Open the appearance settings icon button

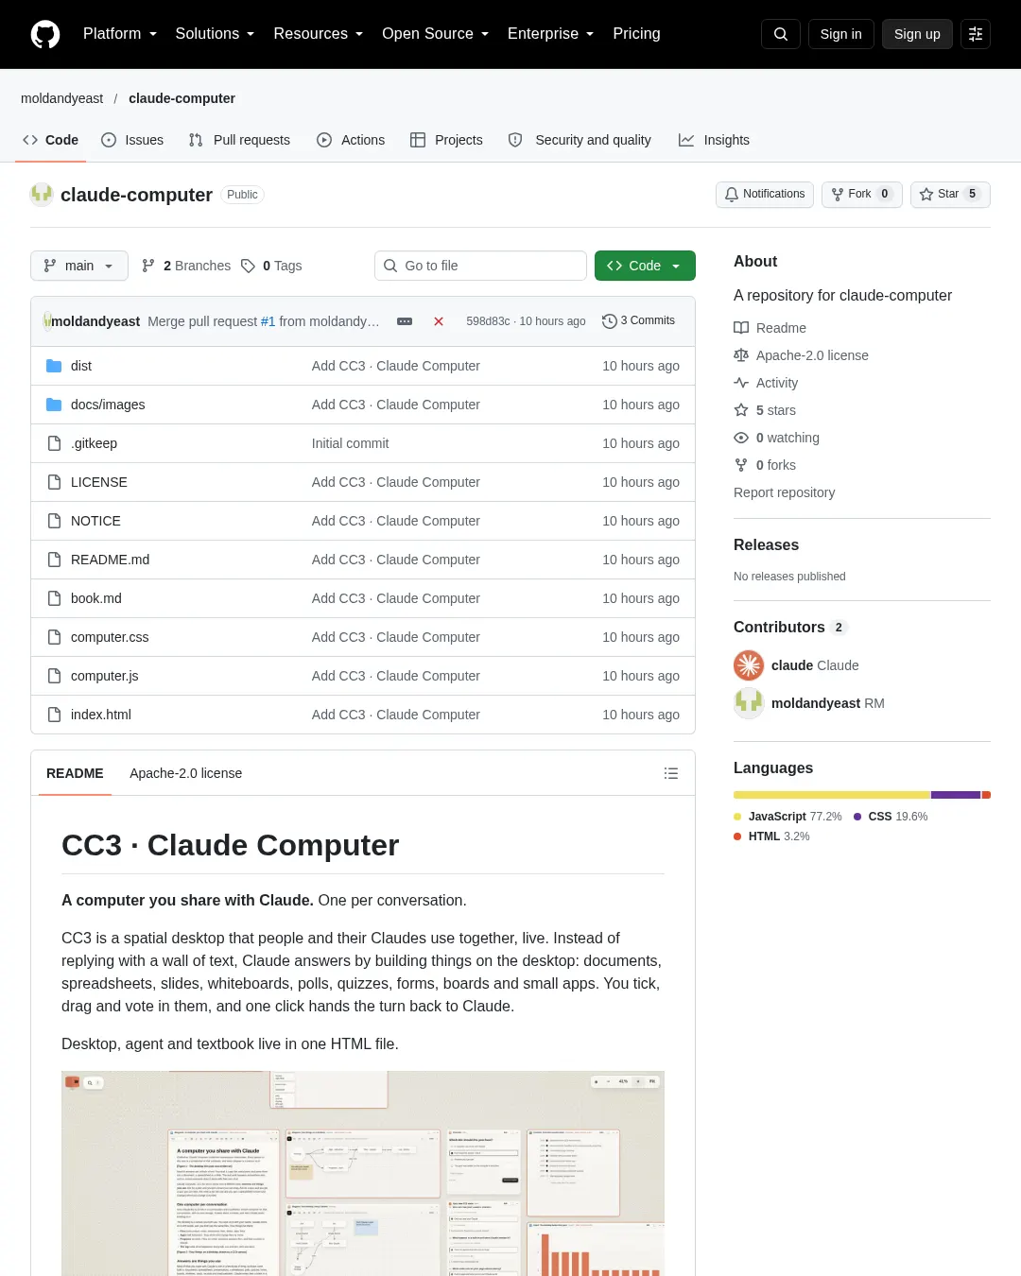(x=976, y=34)
